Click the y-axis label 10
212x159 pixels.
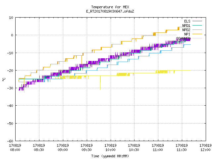[11, 18]
